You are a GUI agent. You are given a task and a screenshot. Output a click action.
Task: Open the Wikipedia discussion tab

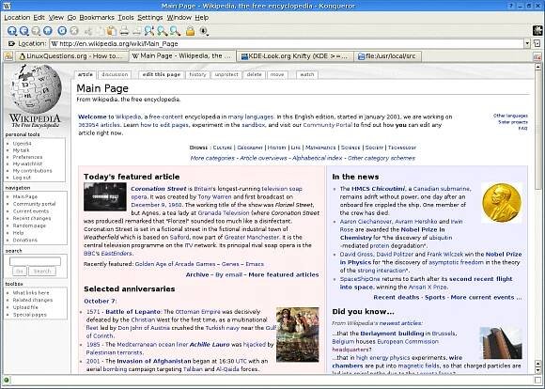tap(115, 74)
